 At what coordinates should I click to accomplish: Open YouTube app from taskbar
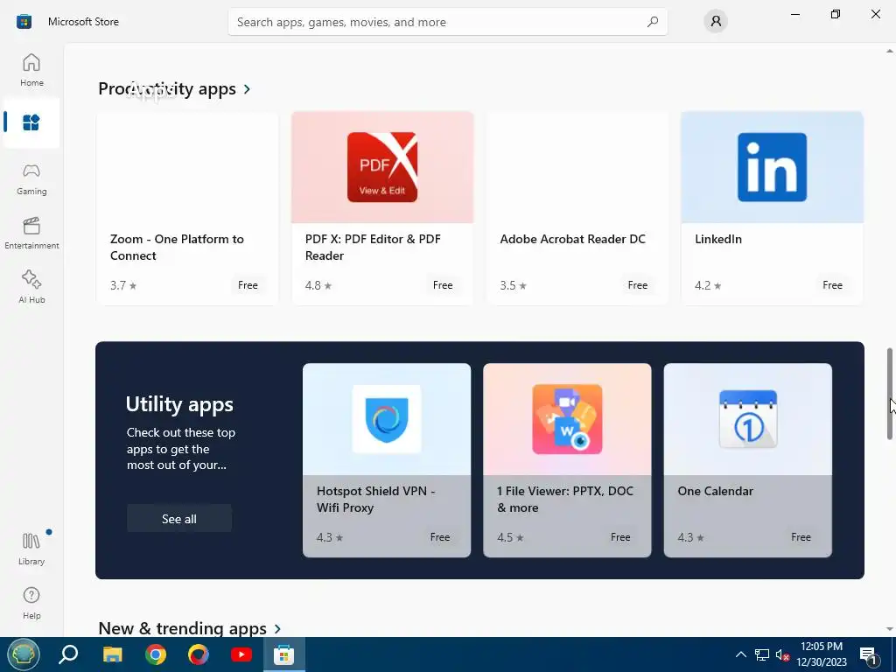(x=241, y=654)
